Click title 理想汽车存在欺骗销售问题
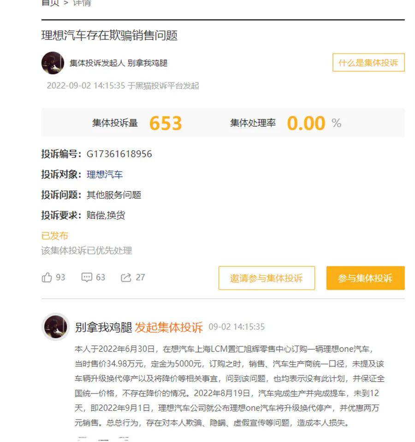The height and width of the screenshot is (442, 415). pos(109,35)
